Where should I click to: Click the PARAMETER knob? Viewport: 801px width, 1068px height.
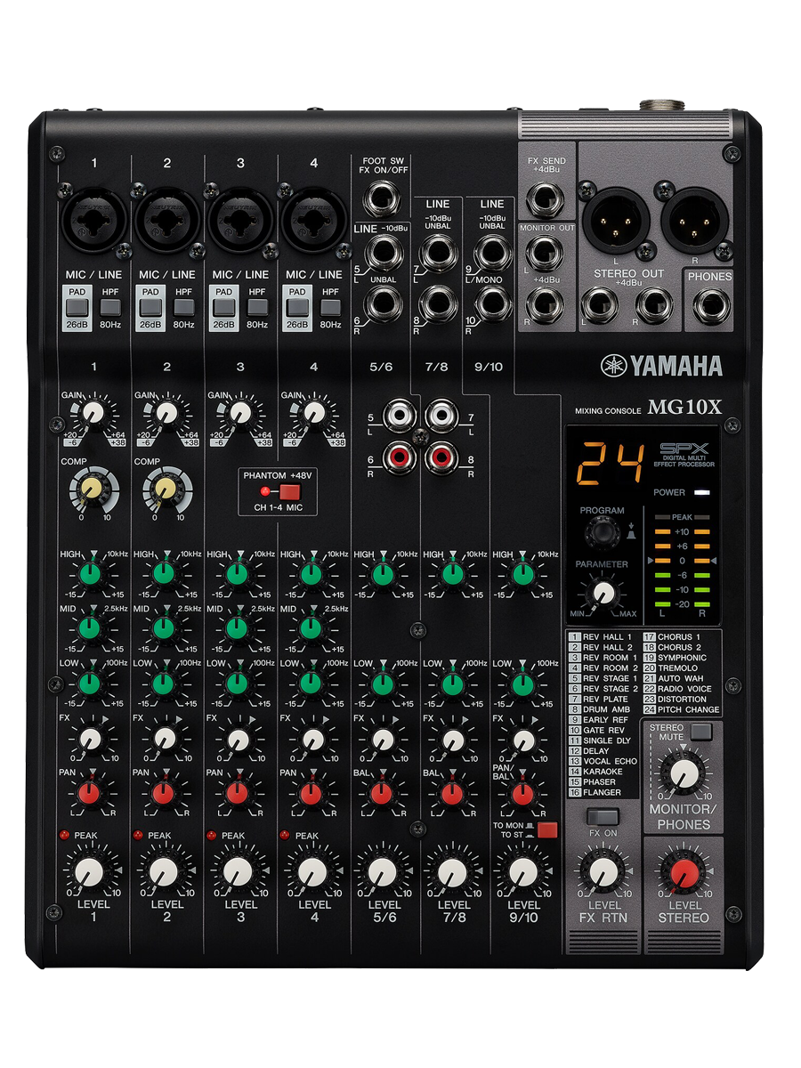click(x=603, y=593)
